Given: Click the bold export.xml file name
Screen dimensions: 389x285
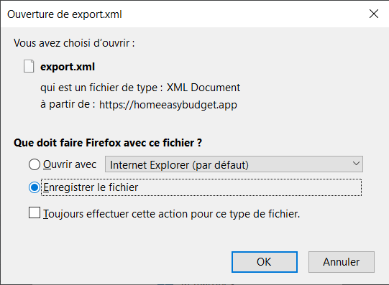Looking at the screenshot, I should point(68,67).
